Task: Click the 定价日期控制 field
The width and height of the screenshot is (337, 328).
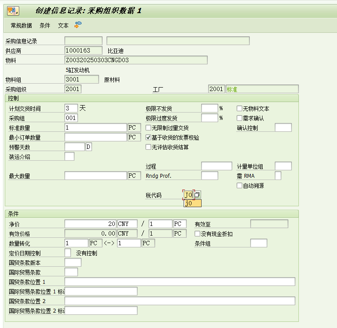Action: (67, 253)
